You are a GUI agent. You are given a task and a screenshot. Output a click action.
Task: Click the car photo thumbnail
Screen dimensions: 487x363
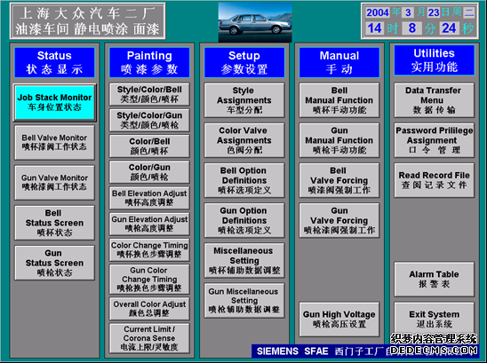(x=255, y=22)
